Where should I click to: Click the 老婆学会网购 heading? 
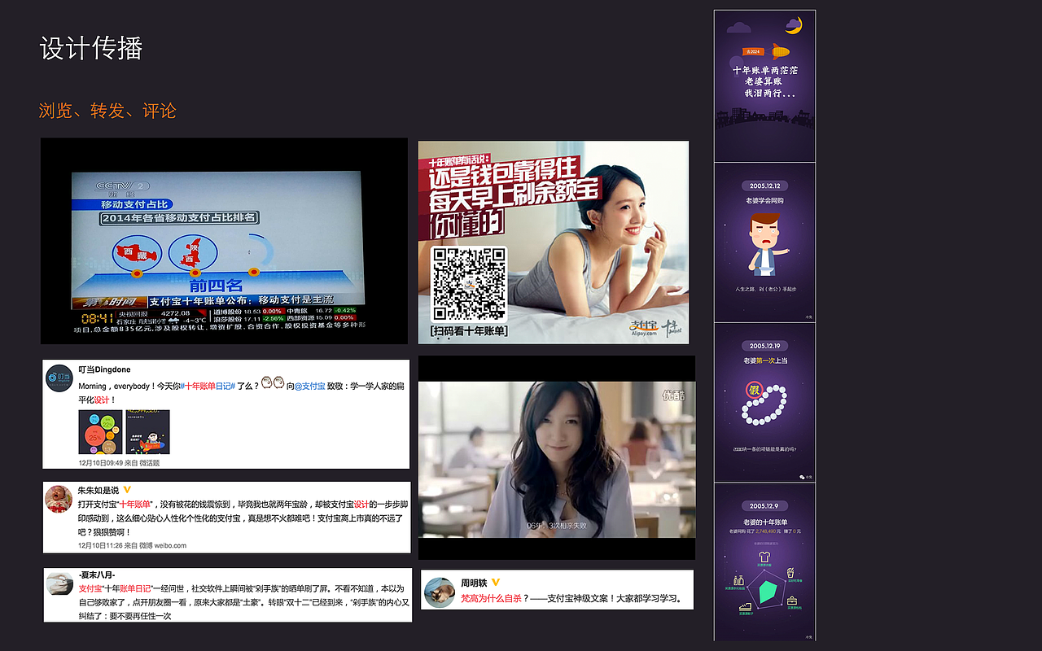tap(764, 200)
